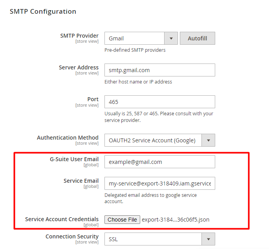
Task: Edit the G-Suite User Email field
Action: point(159,162)
